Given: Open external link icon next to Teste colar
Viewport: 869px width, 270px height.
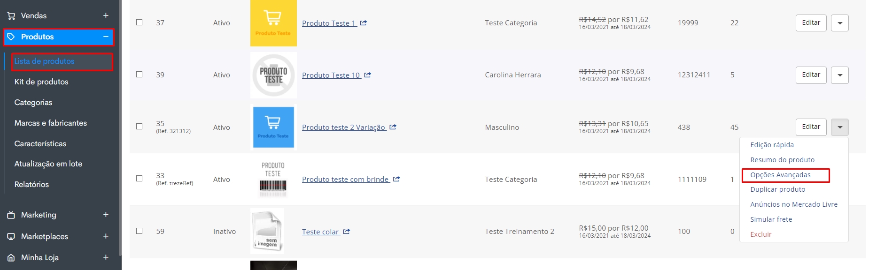Looking at the screenshot, I should tap(347, 232).
